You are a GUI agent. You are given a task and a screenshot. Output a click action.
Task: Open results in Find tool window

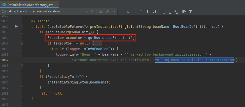click(154, 12)
